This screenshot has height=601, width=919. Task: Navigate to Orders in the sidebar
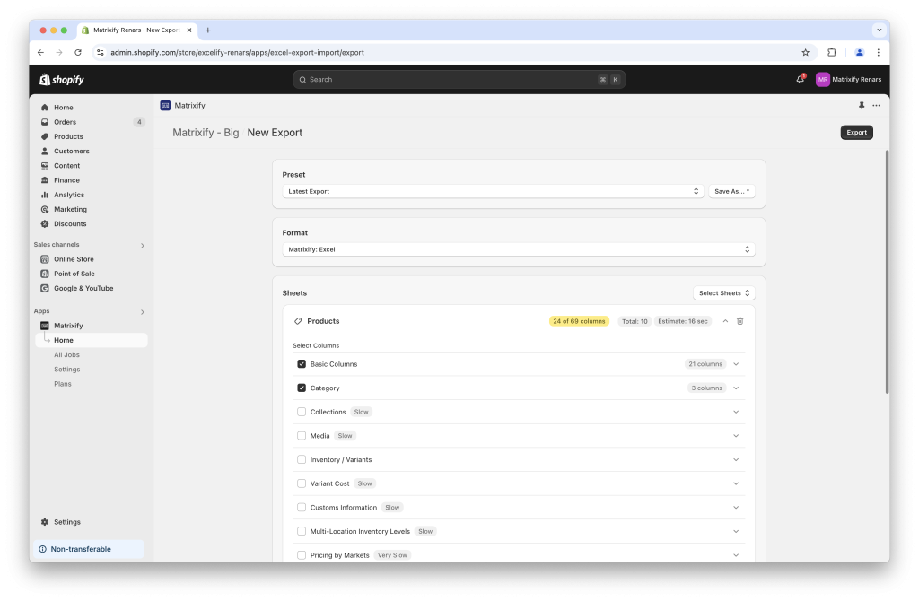click(64, 121)
